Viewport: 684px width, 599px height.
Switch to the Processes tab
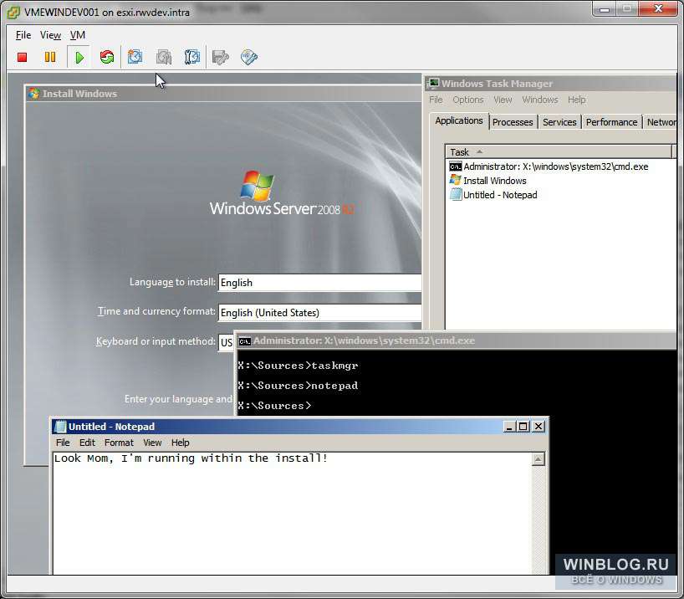tap(513, 122)
